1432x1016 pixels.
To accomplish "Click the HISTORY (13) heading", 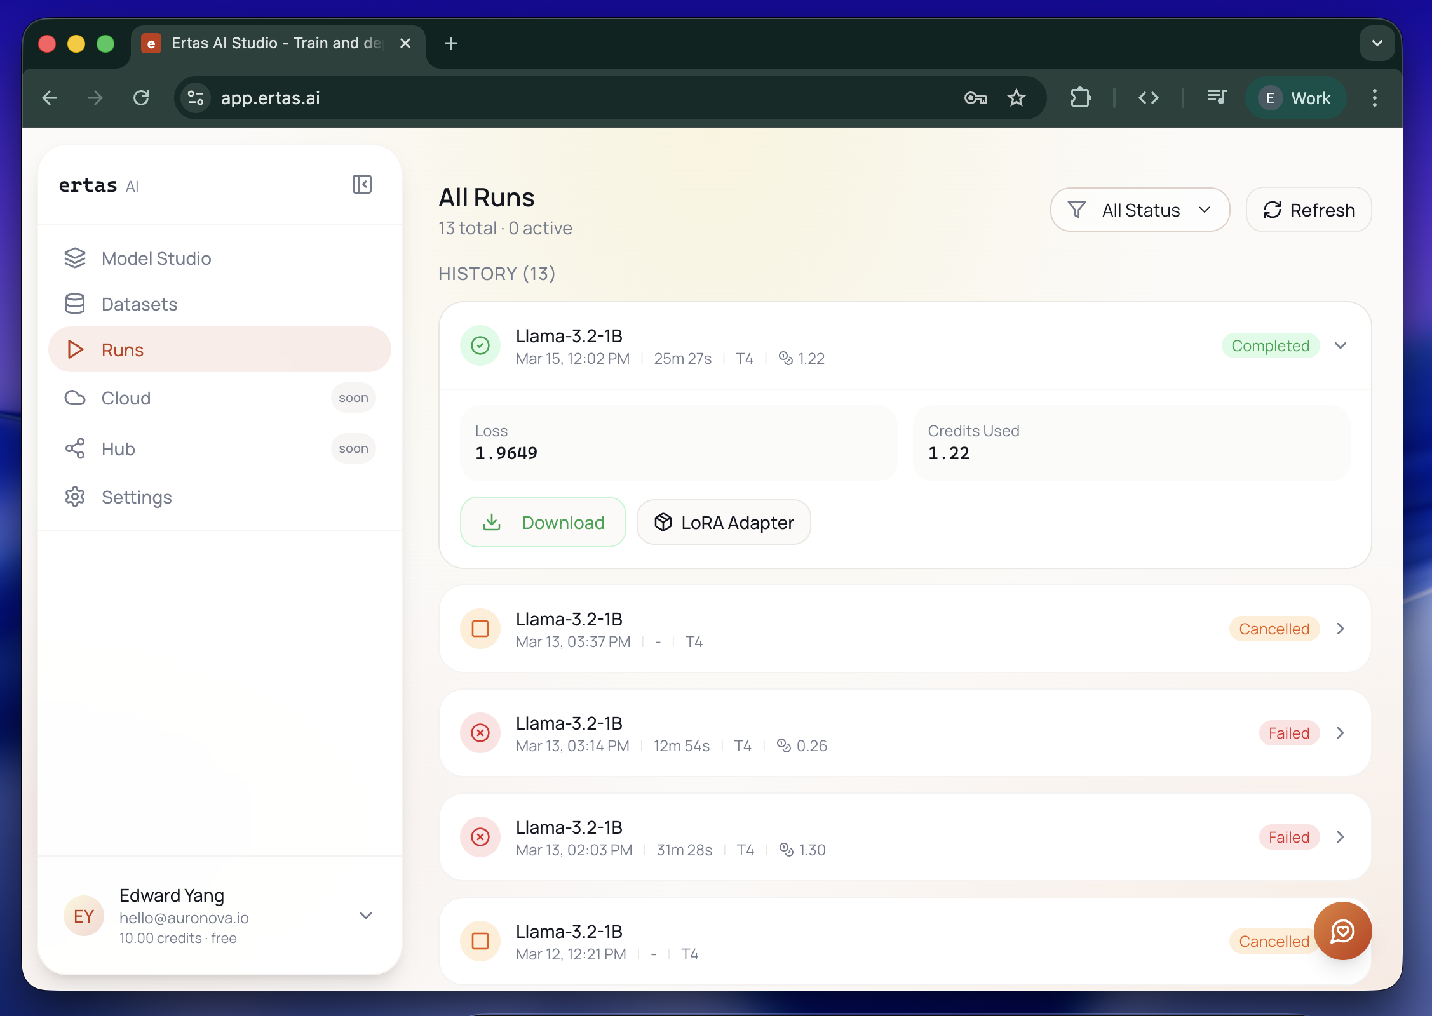I will [497, 274].
